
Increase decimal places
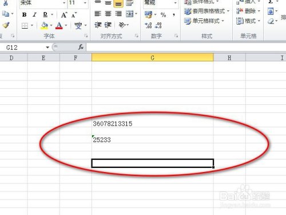(148, 25)
